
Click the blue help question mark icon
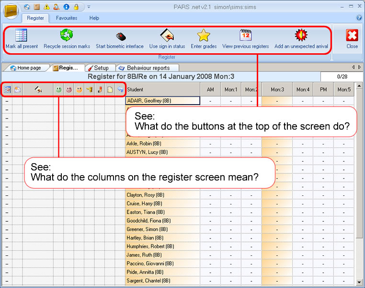(359, 18)
